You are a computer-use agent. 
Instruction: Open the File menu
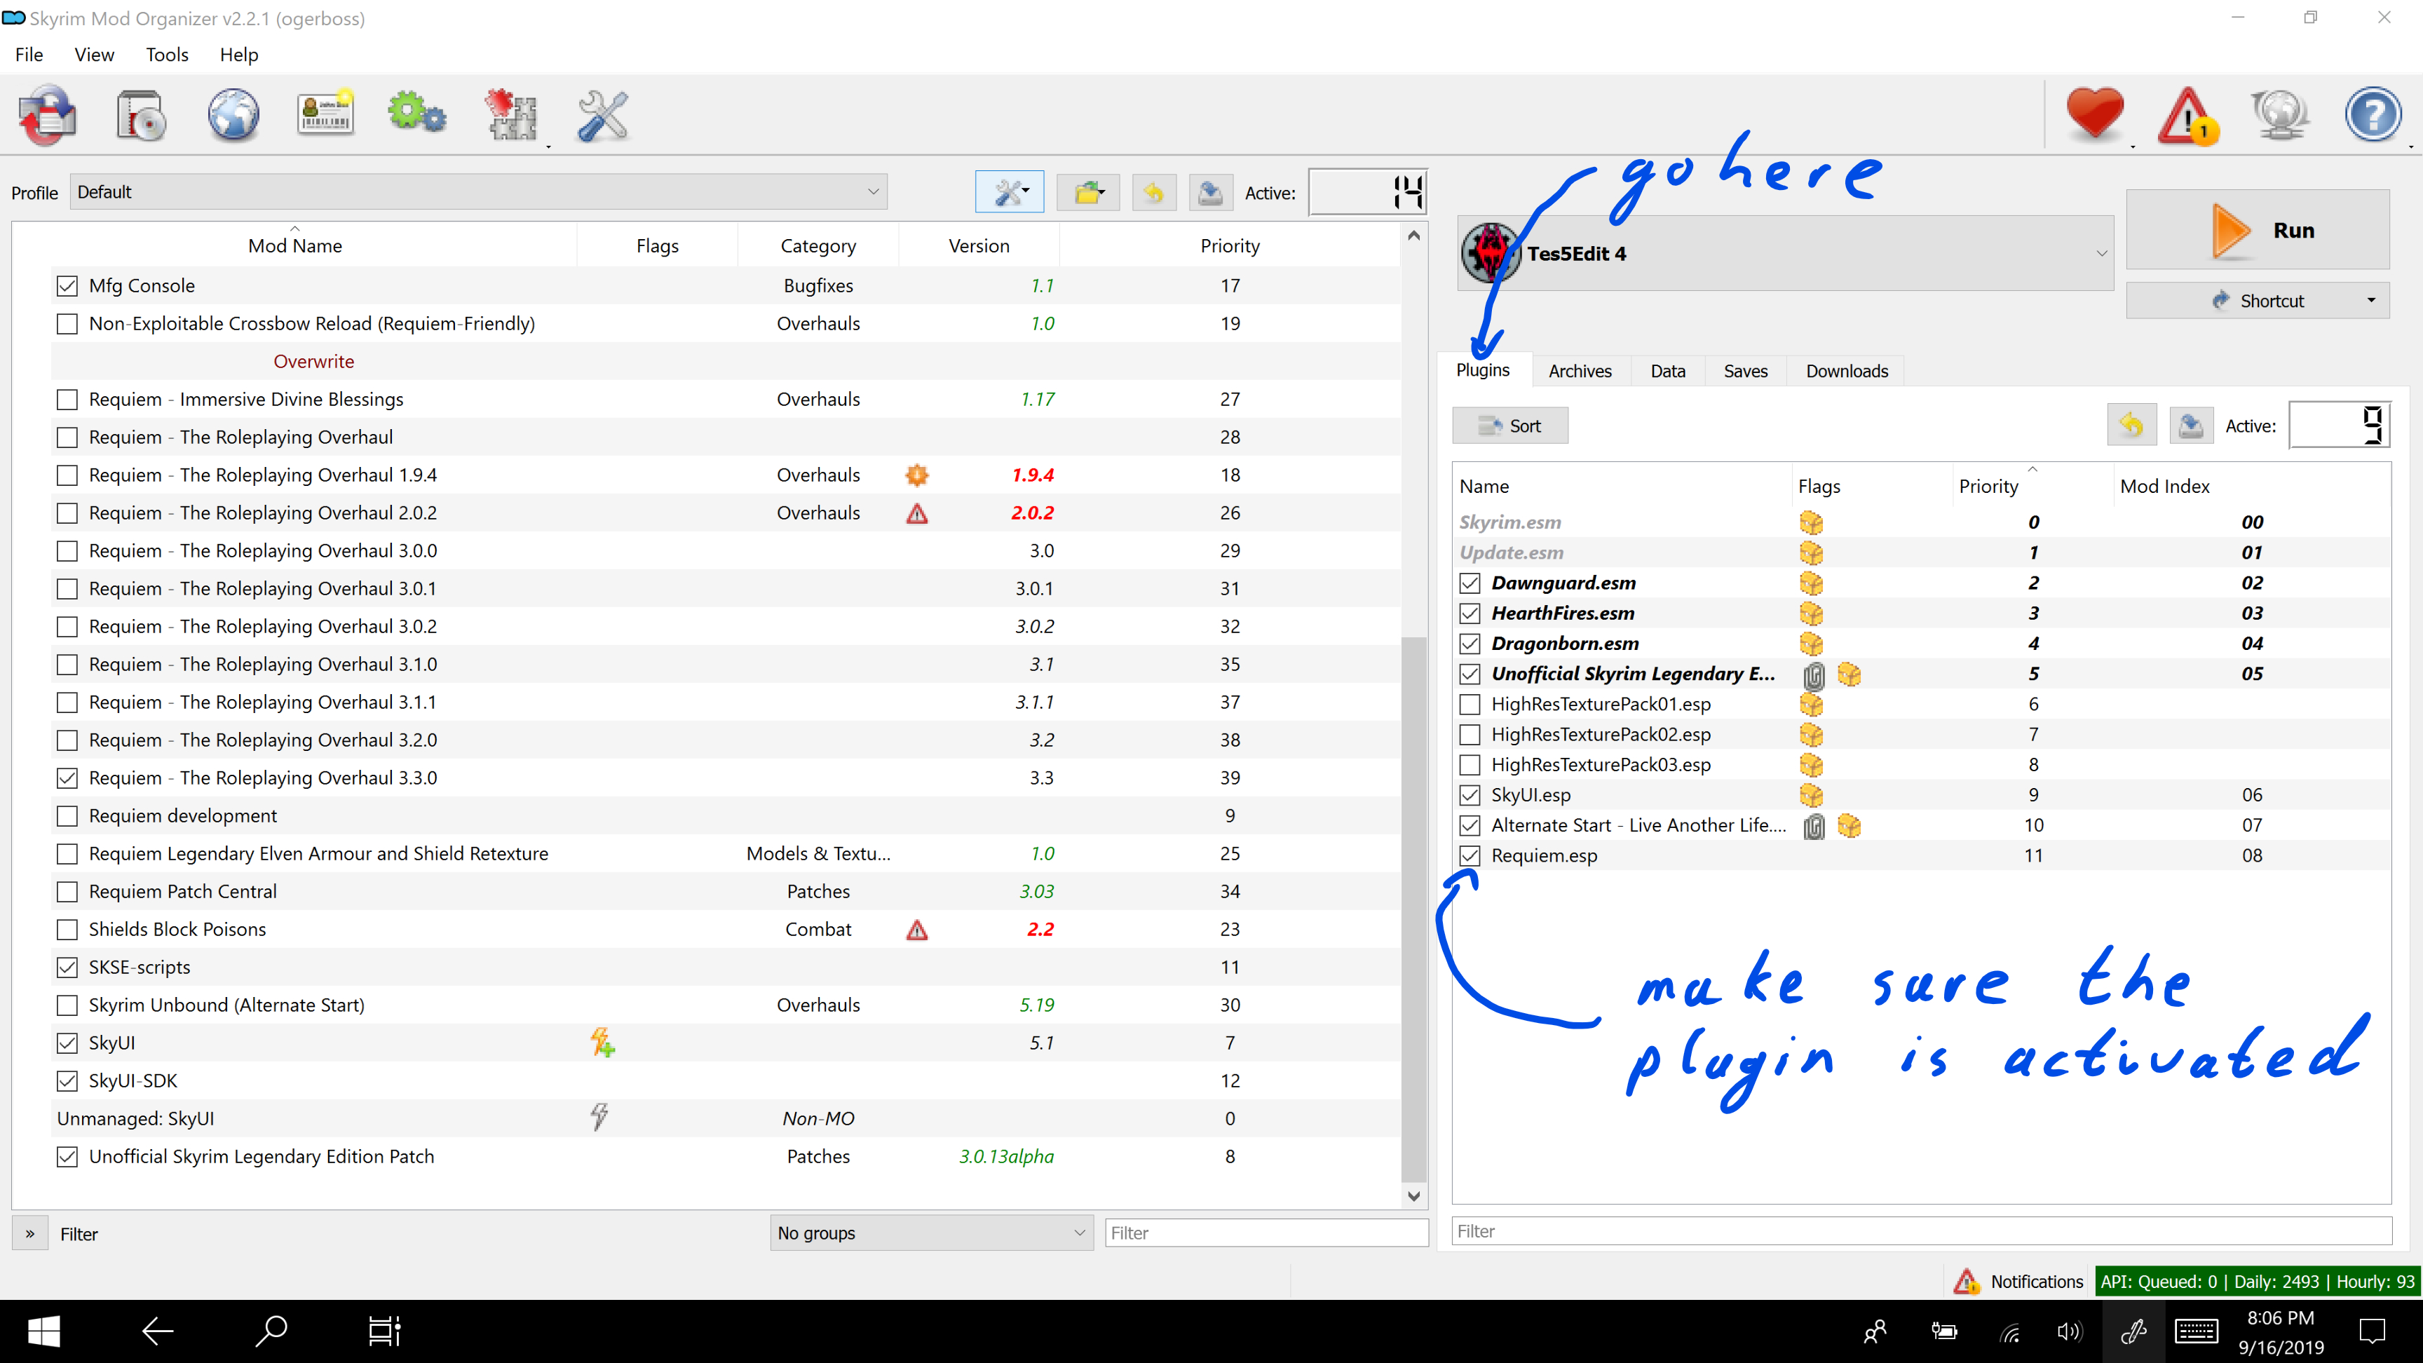[29, 55]
